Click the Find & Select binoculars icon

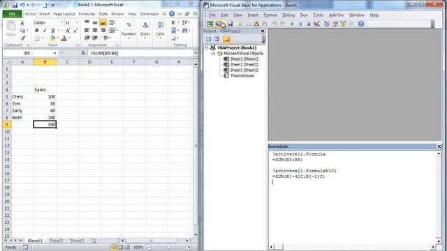[x=184, y=30]
